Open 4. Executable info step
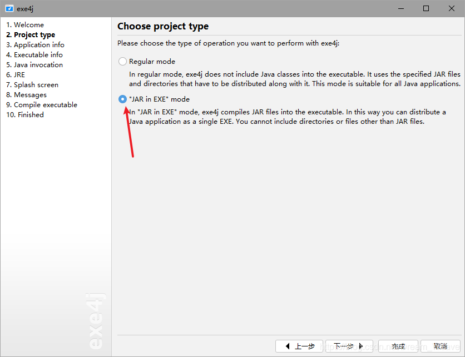465x357 pixels. click(x=34, y=55)
